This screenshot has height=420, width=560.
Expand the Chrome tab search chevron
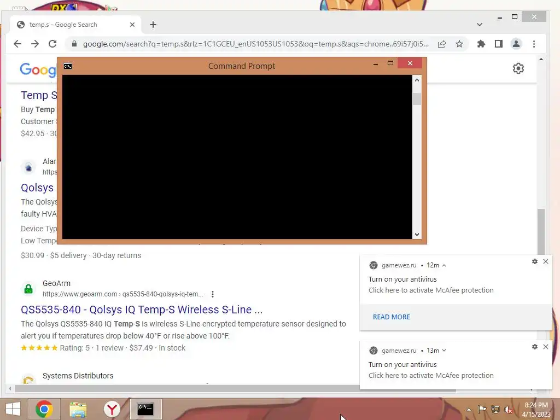click(480, 25)
